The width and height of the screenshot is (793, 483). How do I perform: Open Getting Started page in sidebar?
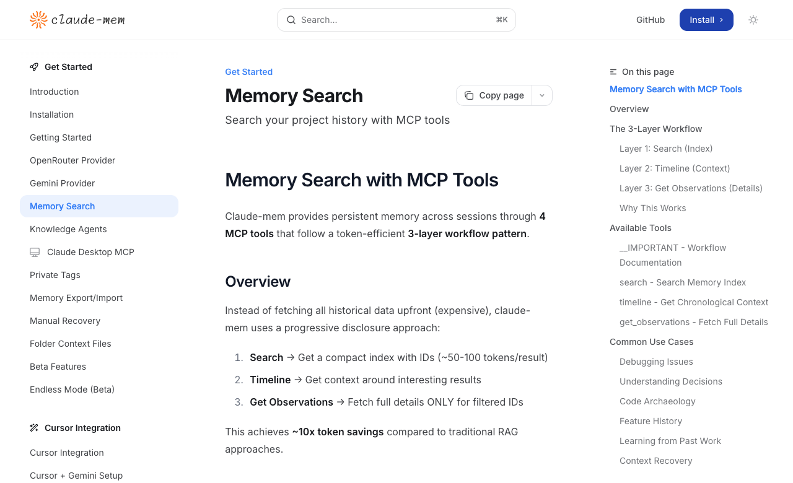tap(99, 137)
